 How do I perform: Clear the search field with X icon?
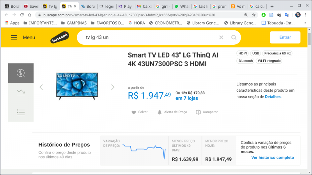(221, 37)
